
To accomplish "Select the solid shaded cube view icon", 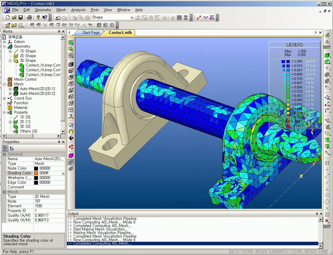I will click(71, 64).
